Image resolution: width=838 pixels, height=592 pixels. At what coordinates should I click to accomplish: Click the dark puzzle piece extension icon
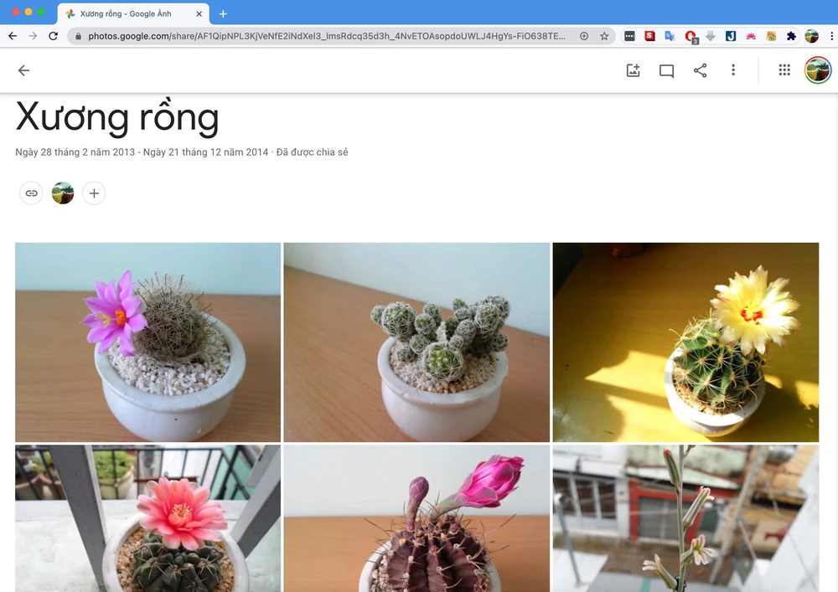(790, 37)
